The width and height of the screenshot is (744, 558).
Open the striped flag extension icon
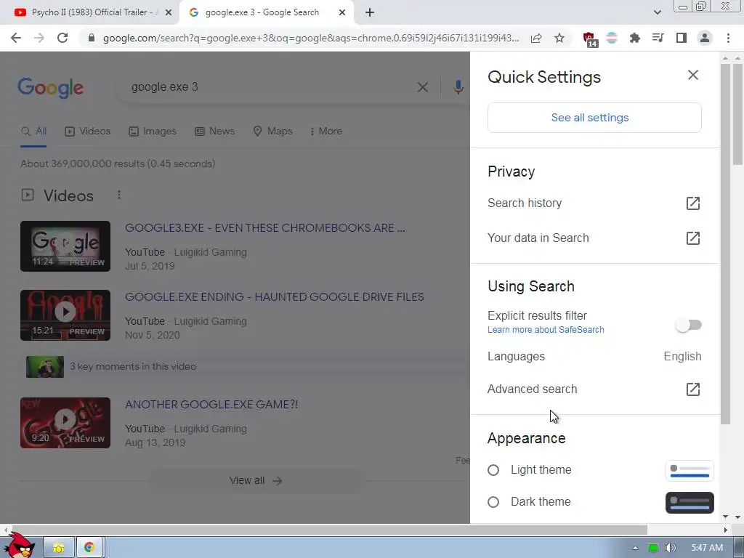click(612, 38)
